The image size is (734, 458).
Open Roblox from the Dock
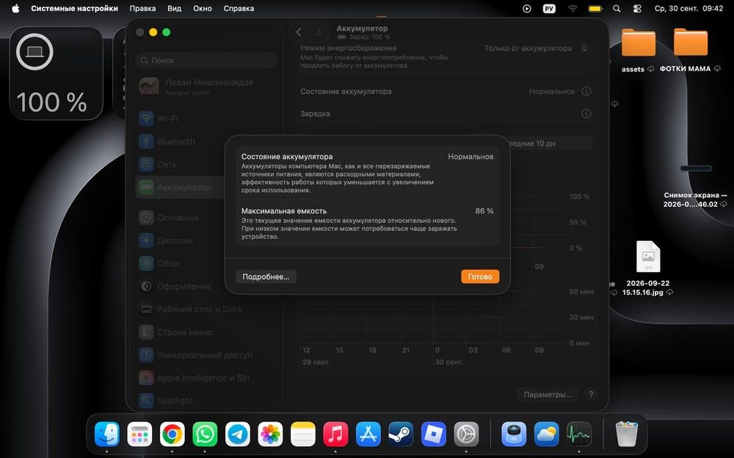434,434
